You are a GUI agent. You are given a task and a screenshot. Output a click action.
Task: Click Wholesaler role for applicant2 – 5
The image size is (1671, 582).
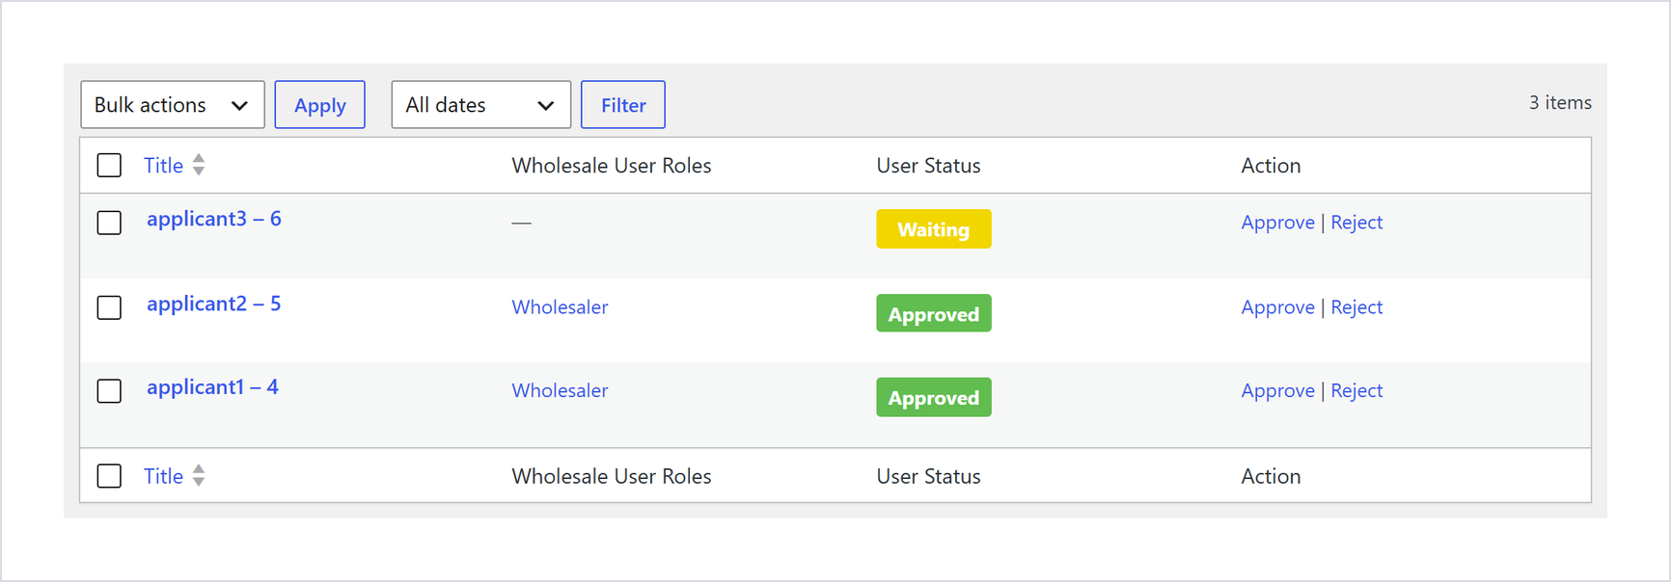point(560,307)
